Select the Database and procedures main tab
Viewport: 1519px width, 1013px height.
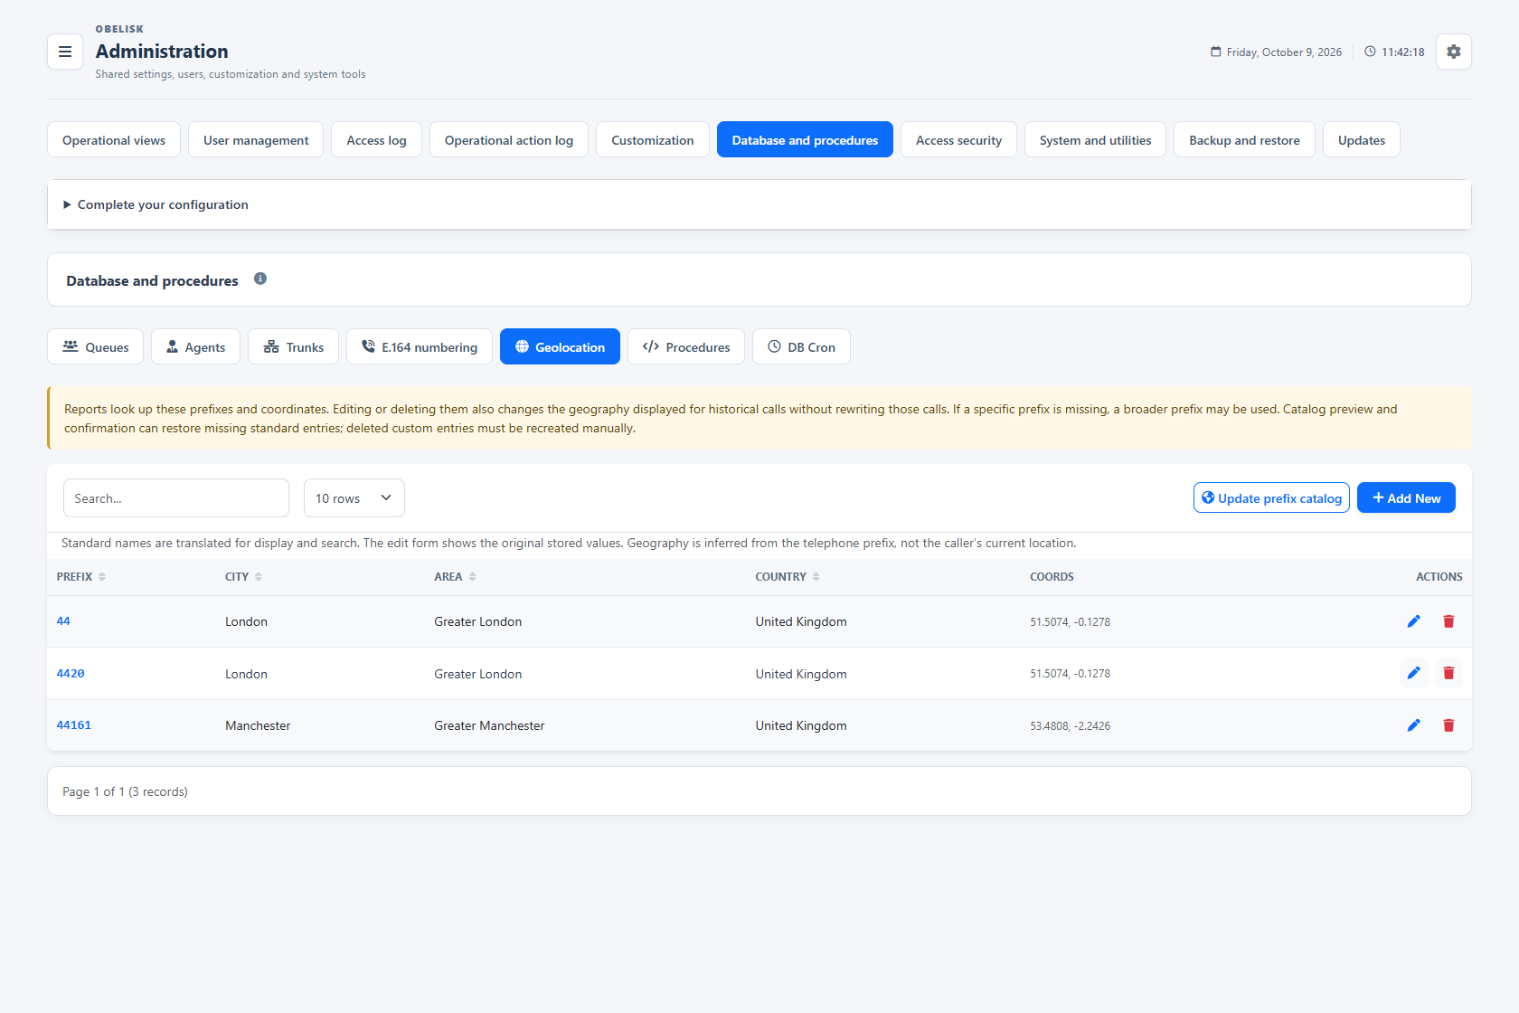click(x=805, y=139)
